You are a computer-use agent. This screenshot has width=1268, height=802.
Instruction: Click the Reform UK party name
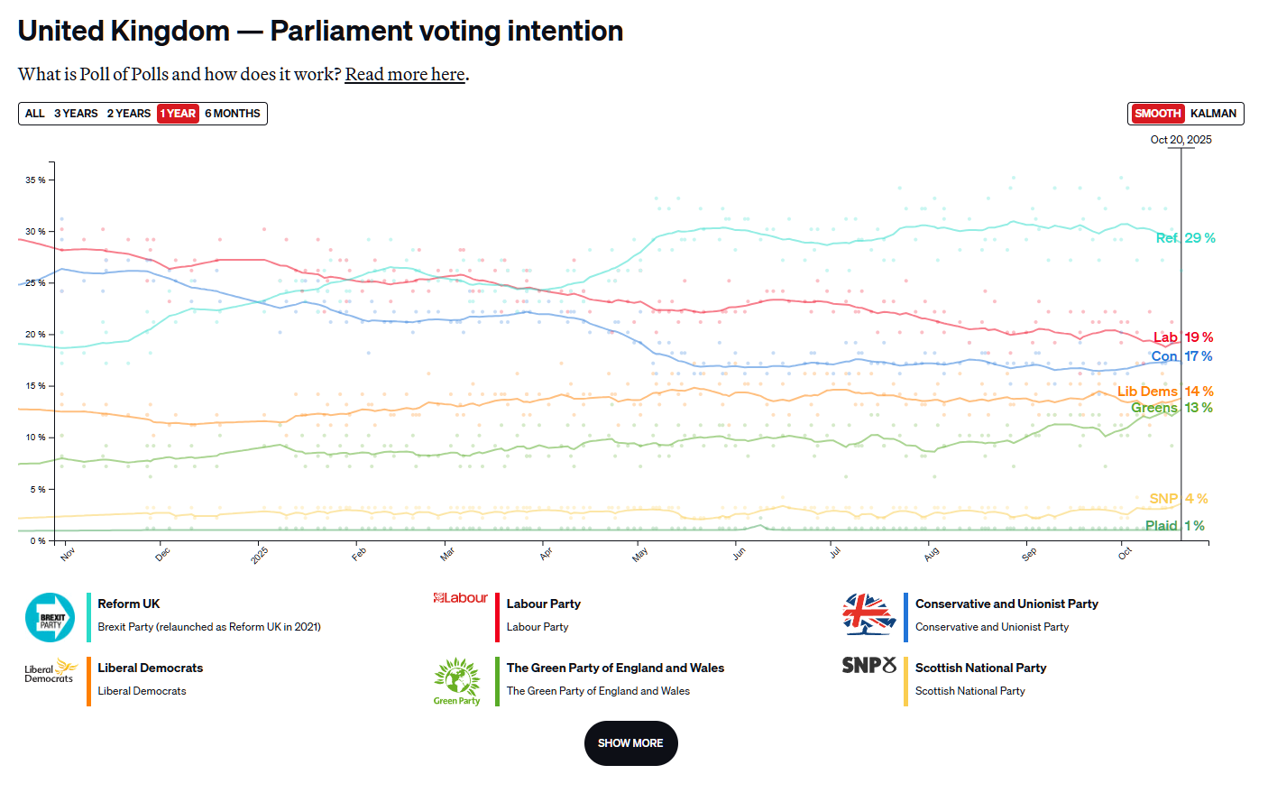point(129,604)
